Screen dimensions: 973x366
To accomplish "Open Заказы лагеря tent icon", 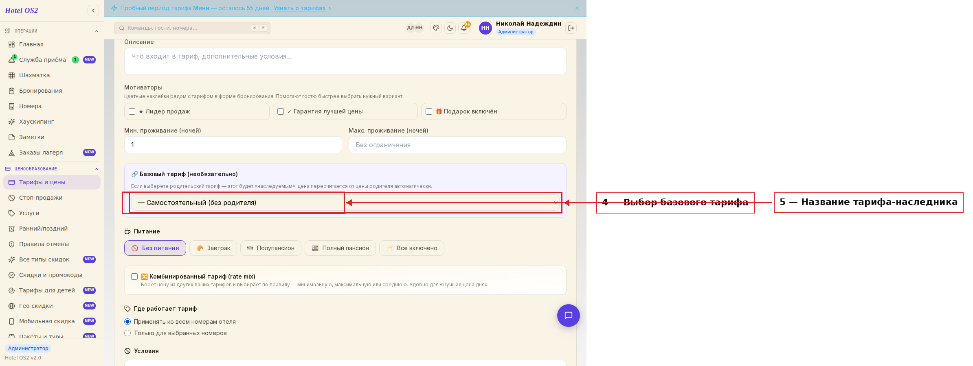I will (x=12, y=152).
